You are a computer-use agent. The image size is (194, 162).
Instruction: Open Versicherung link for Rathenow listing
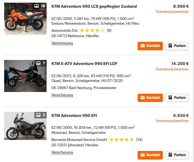coord(62,43)
